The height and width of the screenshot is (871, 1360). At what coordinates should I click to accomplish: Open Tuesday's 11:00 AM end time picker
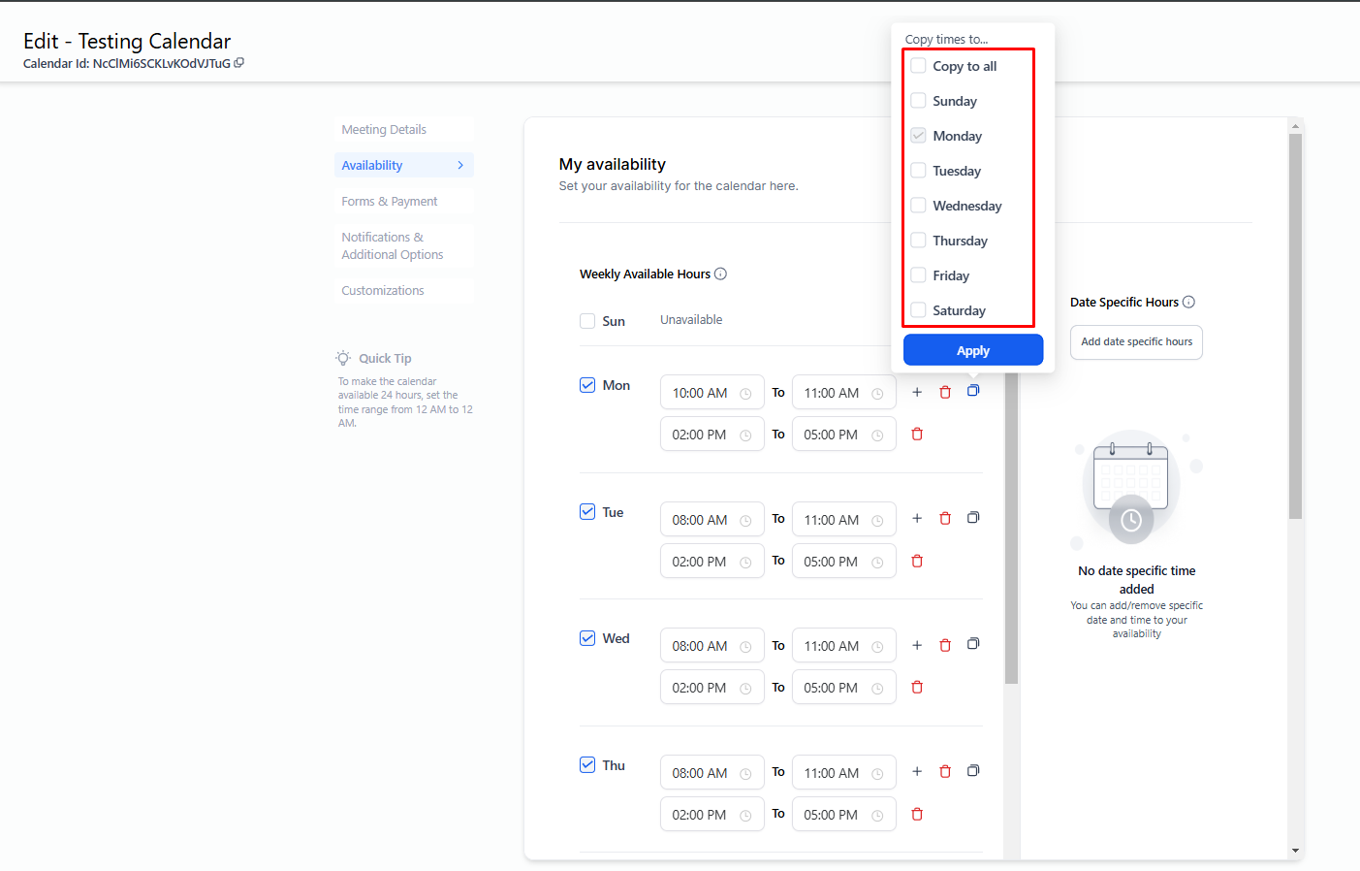click(843, 520)
